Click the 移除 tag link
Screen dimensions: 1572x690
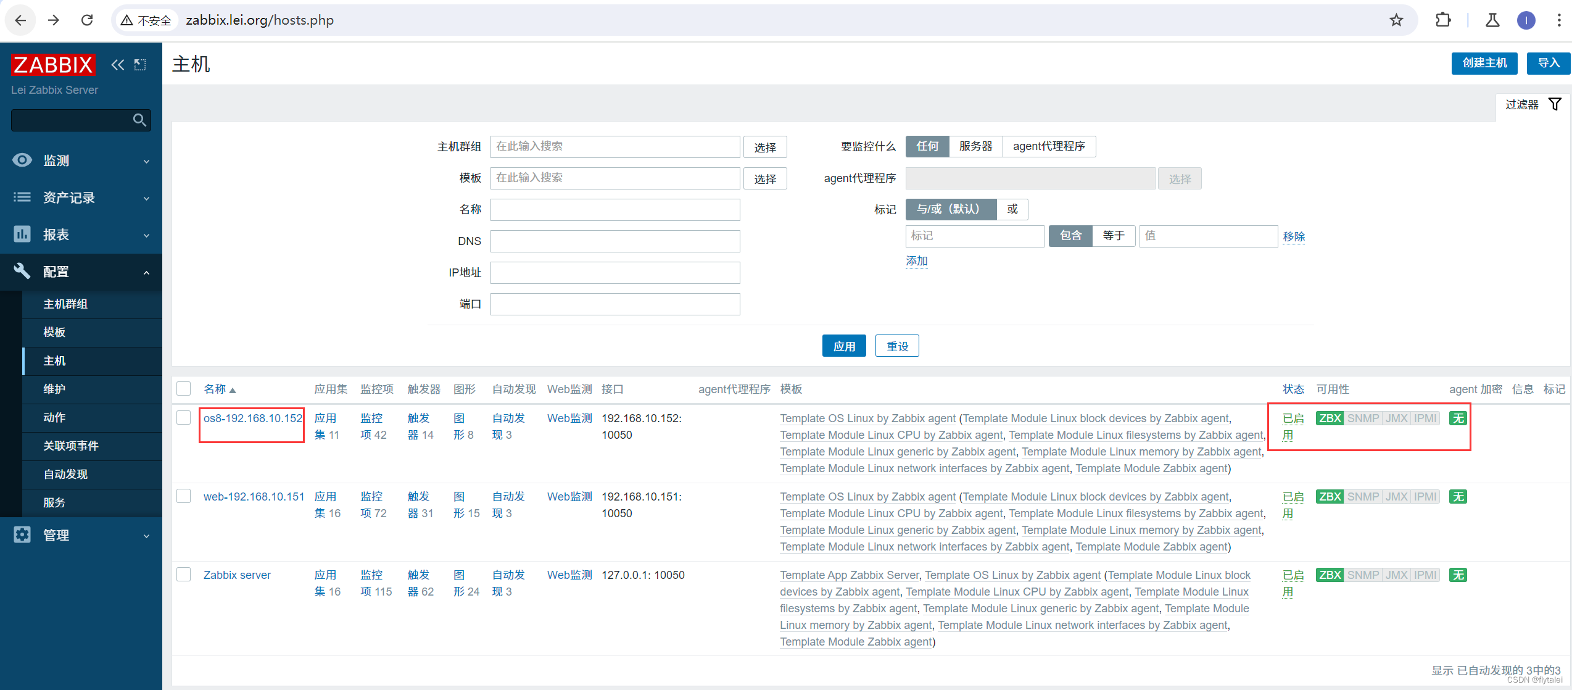click(1294, 236)
